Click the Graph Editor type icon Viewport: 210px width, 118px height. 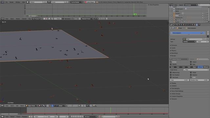(2, 19)
